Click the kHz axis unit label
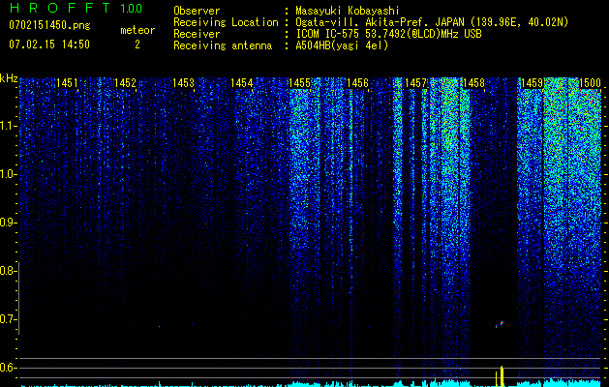Image resolution: width=609 pixels, height=387 pixels. 9,78
